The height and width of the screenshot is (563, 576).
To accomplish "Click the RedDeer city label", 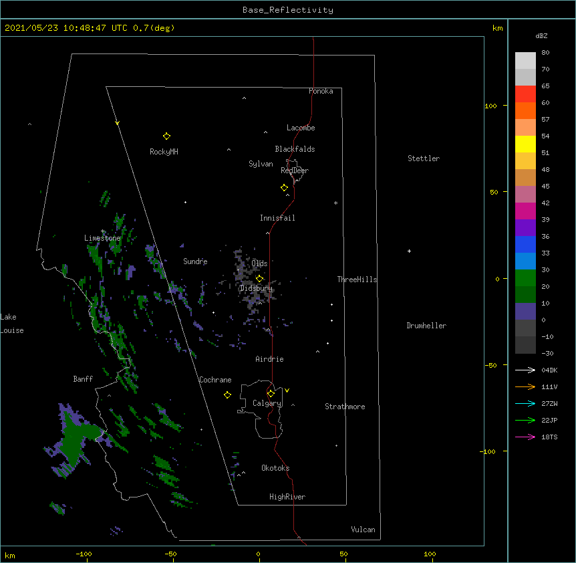I will (x=295, y=170).
